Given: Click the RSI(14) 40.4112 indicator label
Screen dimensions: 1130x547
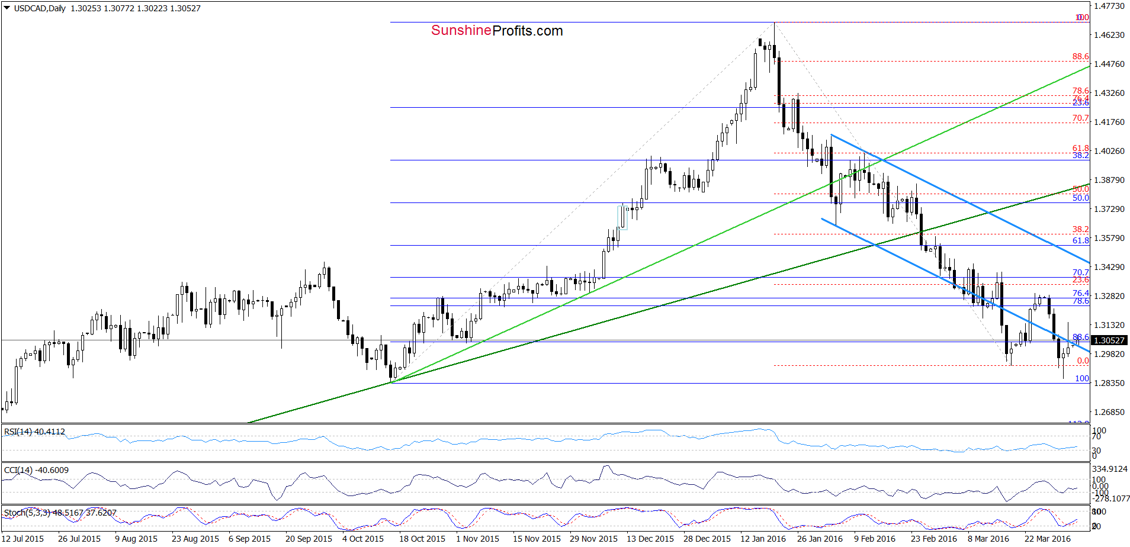Looking at the screenshot, I should coord(34,432).
